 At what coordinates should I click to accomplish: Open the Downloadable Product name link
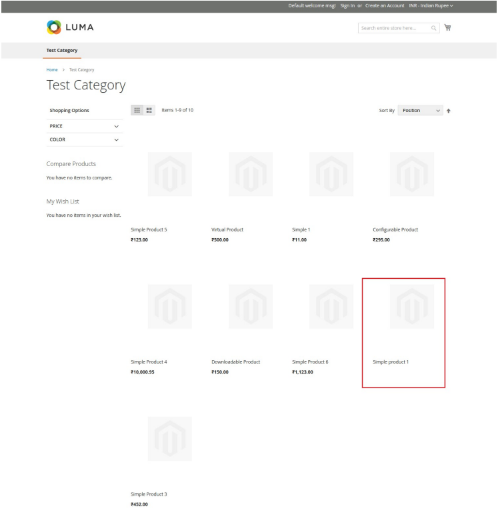[x=235, y=362]
